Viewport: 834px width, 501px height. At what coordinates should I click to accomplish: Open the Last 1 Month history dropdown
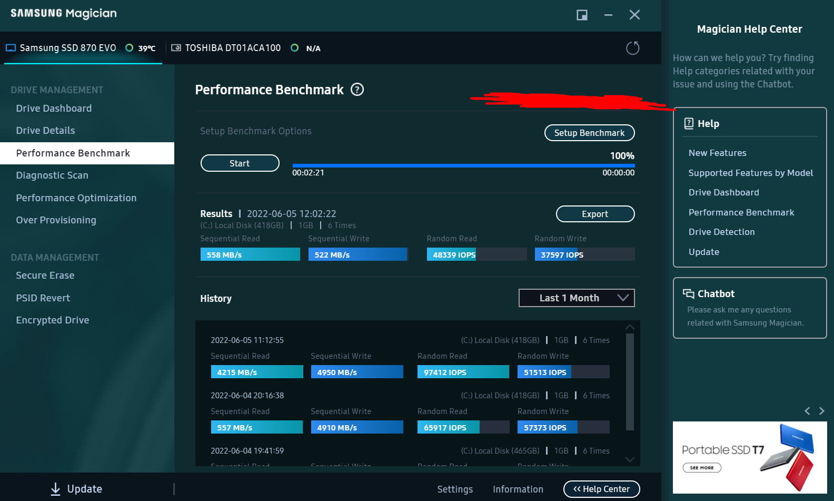(x=577, y=298)
